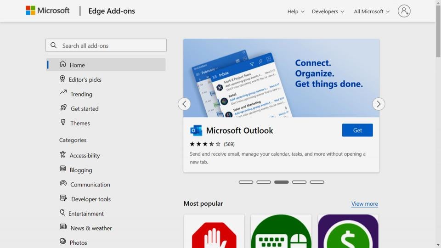
Task: Expand the Developers dropdown menu
Action: tap(328, 11)
